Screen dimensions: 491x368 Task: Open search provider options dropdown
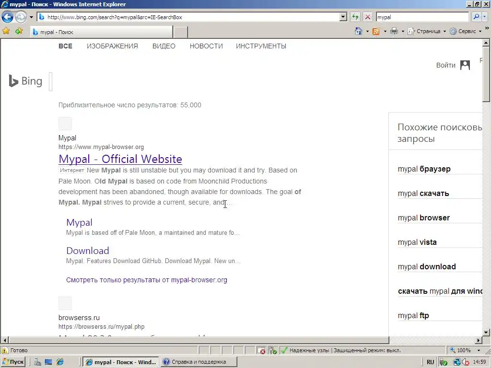point(485,17)
